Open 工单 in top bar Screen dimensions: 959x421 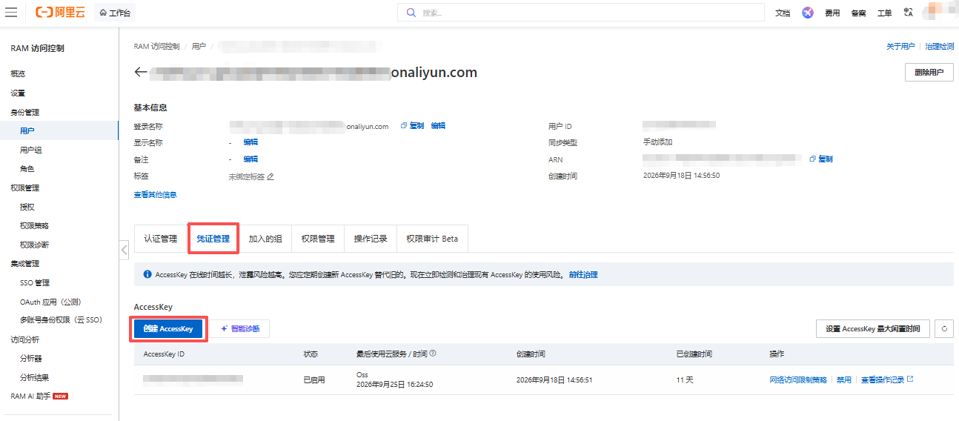884,13
